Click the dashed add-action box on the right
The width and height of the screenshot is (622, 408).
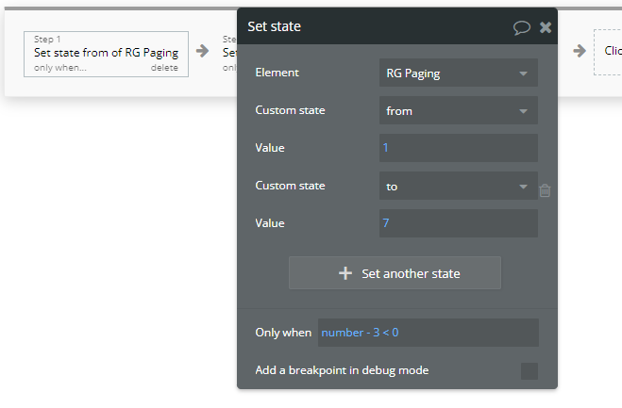[x=608, y=52]
